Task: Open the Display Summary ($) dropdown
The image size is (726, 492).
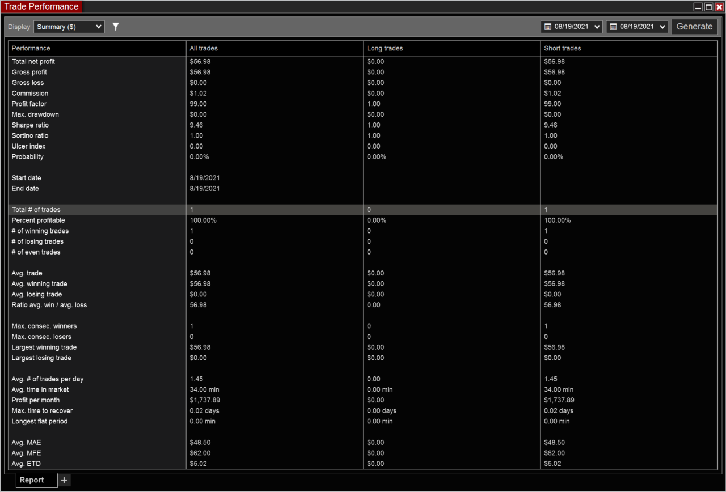Action: tap(69, 27)
